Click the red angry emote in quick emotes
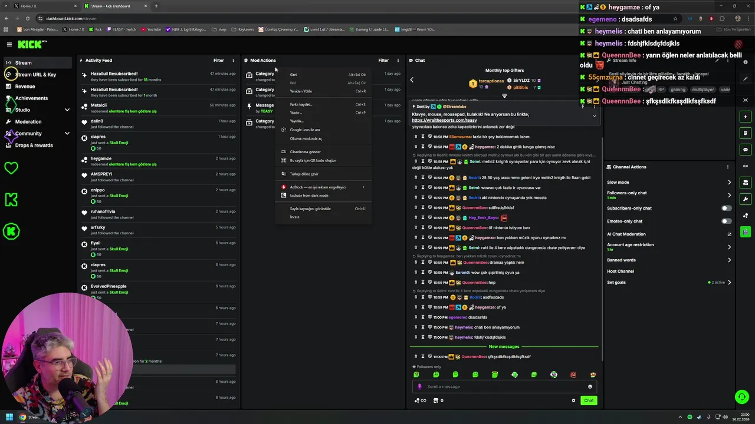 [573, 375]
